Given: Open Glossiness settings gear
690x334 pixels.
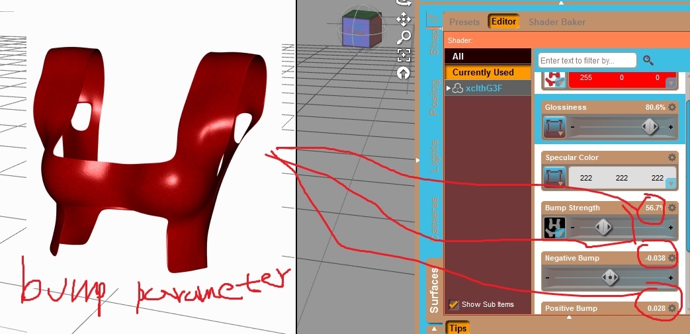Looking at the screenshot, I should (671, 107).
